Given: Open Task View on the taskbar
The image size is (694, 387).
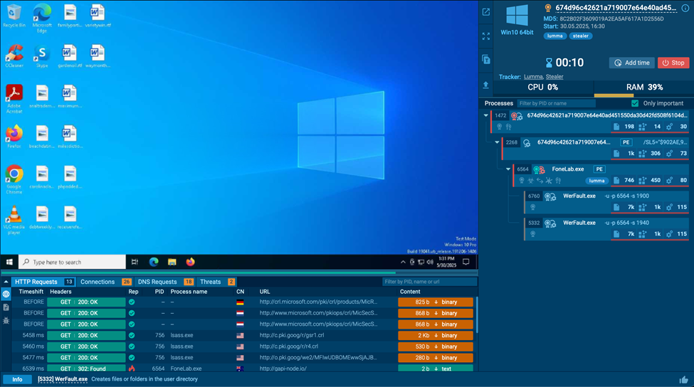Looking at the screenshot, I should click(x=135, y=262).
